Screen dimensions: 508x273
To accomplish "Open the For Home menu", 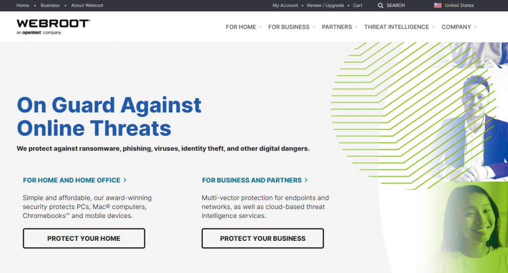I will (241, 27).
